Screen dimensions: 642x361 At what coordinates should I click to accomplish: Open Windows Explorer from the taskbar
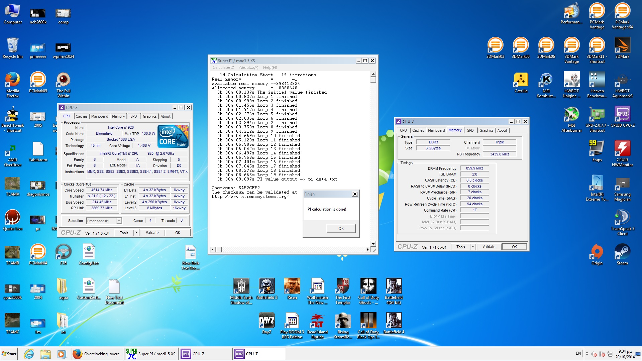tap(45, 354)
